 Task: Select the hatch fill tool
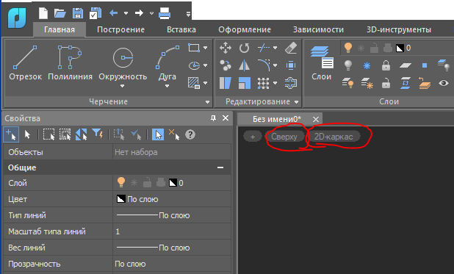coord(194,83)
